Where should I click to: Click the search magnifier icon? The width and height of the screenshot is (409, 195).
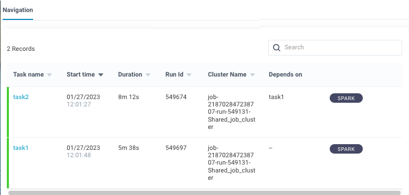[x=277, y=48]
